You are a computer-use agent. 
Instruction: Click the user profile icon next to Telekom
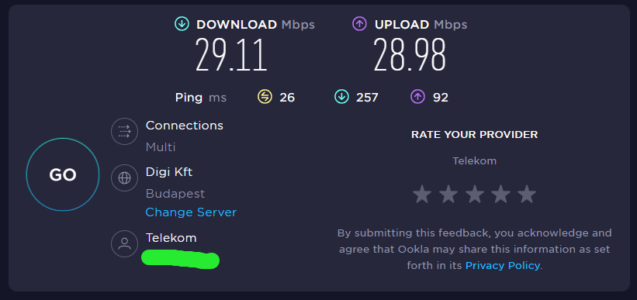pos(124,243)
